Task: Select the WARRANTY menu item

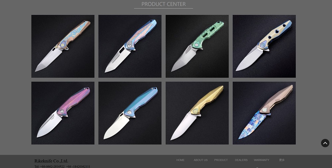Action: pyautogui.click(x=262, y=160)
